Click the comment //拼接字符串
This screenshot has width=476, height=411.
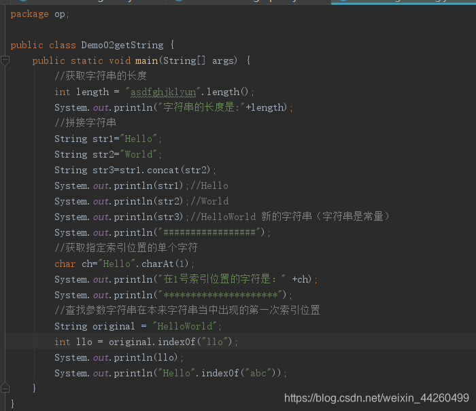click(x=85, y=123)
